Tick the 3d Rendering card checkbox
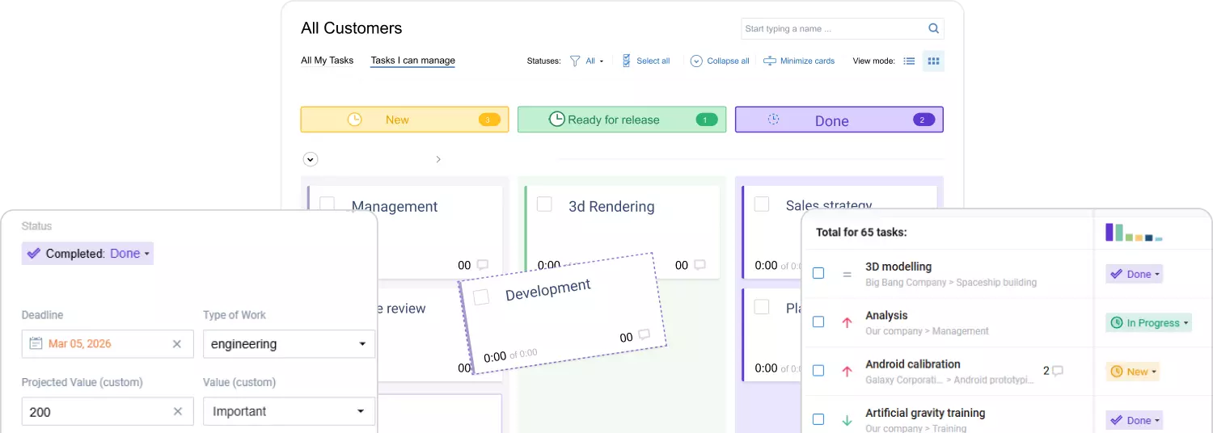This screenshot has width=1213, height=433. point(544,204)
